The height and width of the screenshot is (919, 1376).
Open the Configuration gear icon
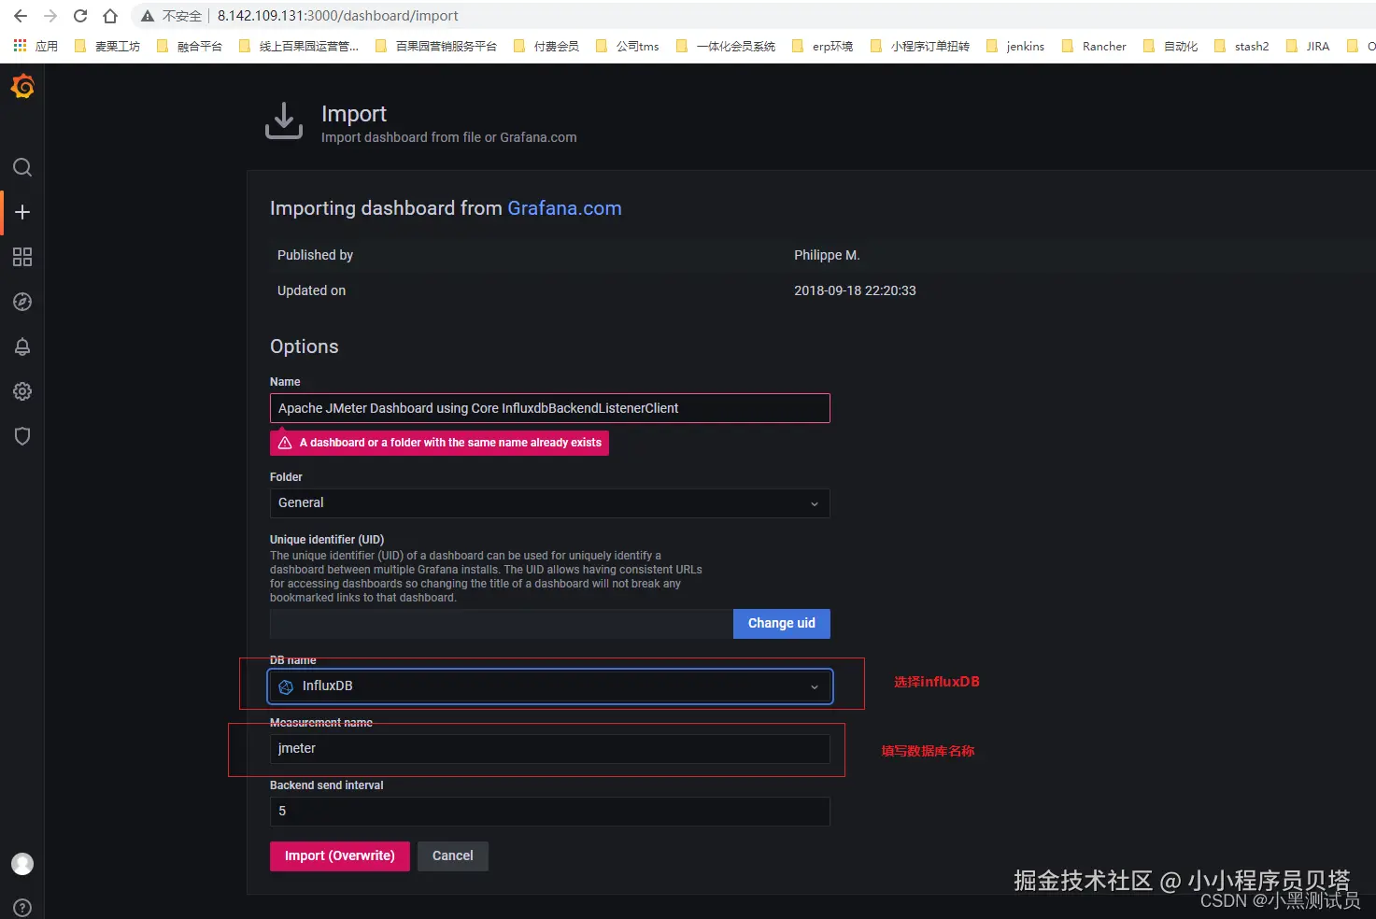coord(22,391)
